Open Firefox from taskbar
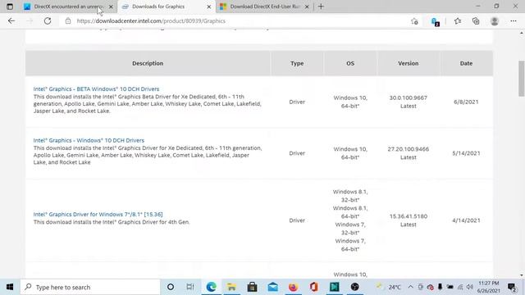525x295 pixels. [x=293, y=287]
